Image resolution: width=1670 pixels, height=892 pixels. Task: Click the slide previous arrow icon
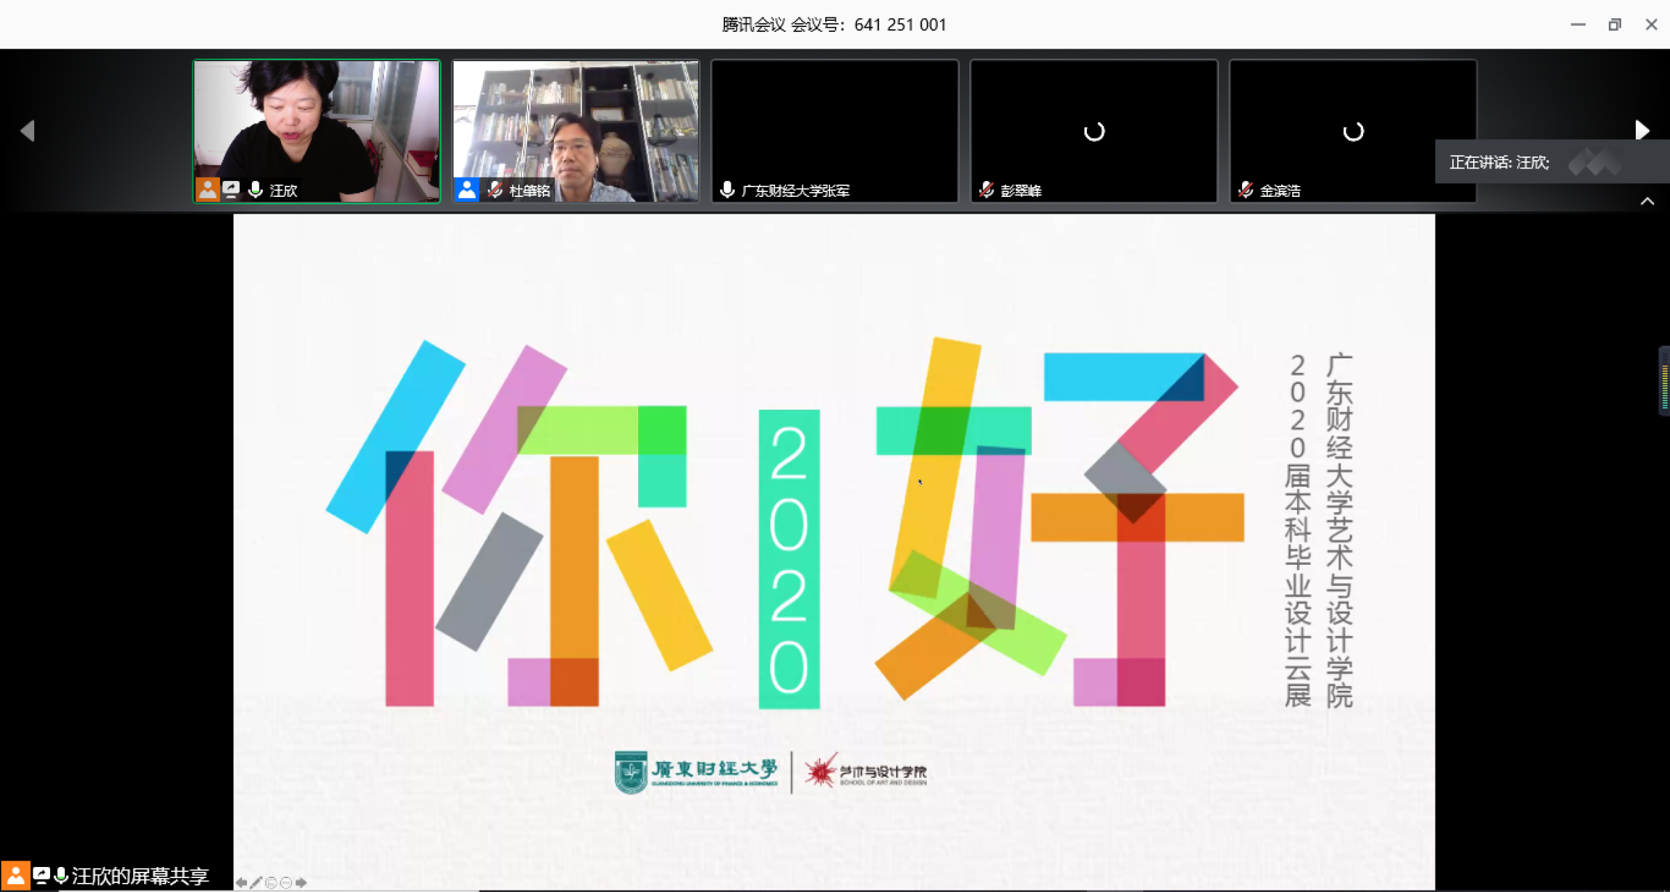pyautogui.click(x=241, y=882)
